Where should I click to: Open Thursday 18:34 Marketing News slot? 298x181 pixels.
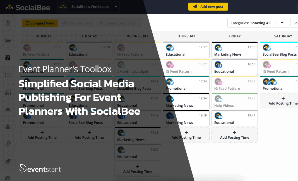[x=186, y=101]
